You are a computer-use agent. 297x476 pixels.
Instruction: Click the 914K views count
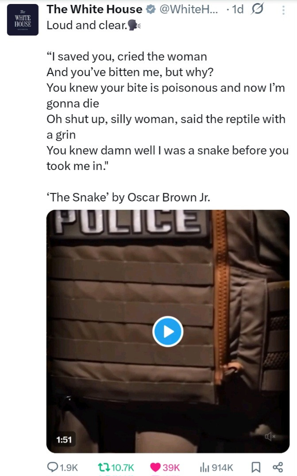tap(223, 467)
